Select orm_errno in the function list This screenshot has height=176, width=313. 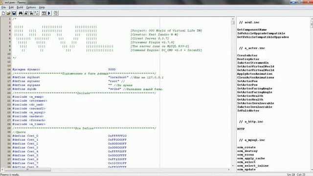click(246, 155)
